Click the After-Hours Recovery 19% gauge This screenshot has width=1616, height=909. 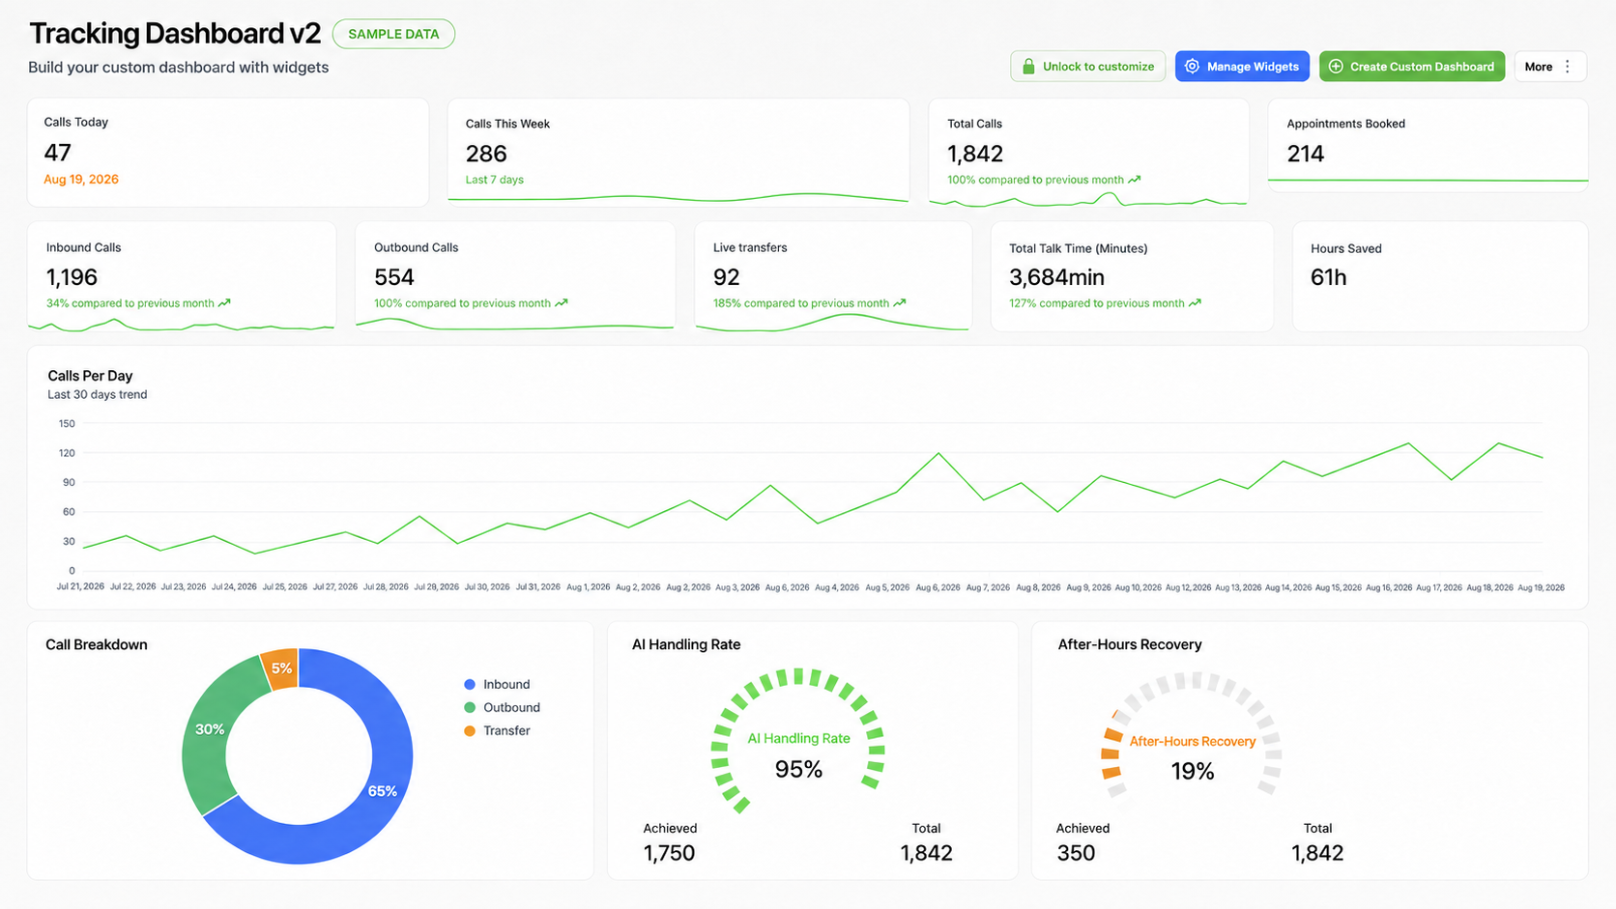(1192, 736)
